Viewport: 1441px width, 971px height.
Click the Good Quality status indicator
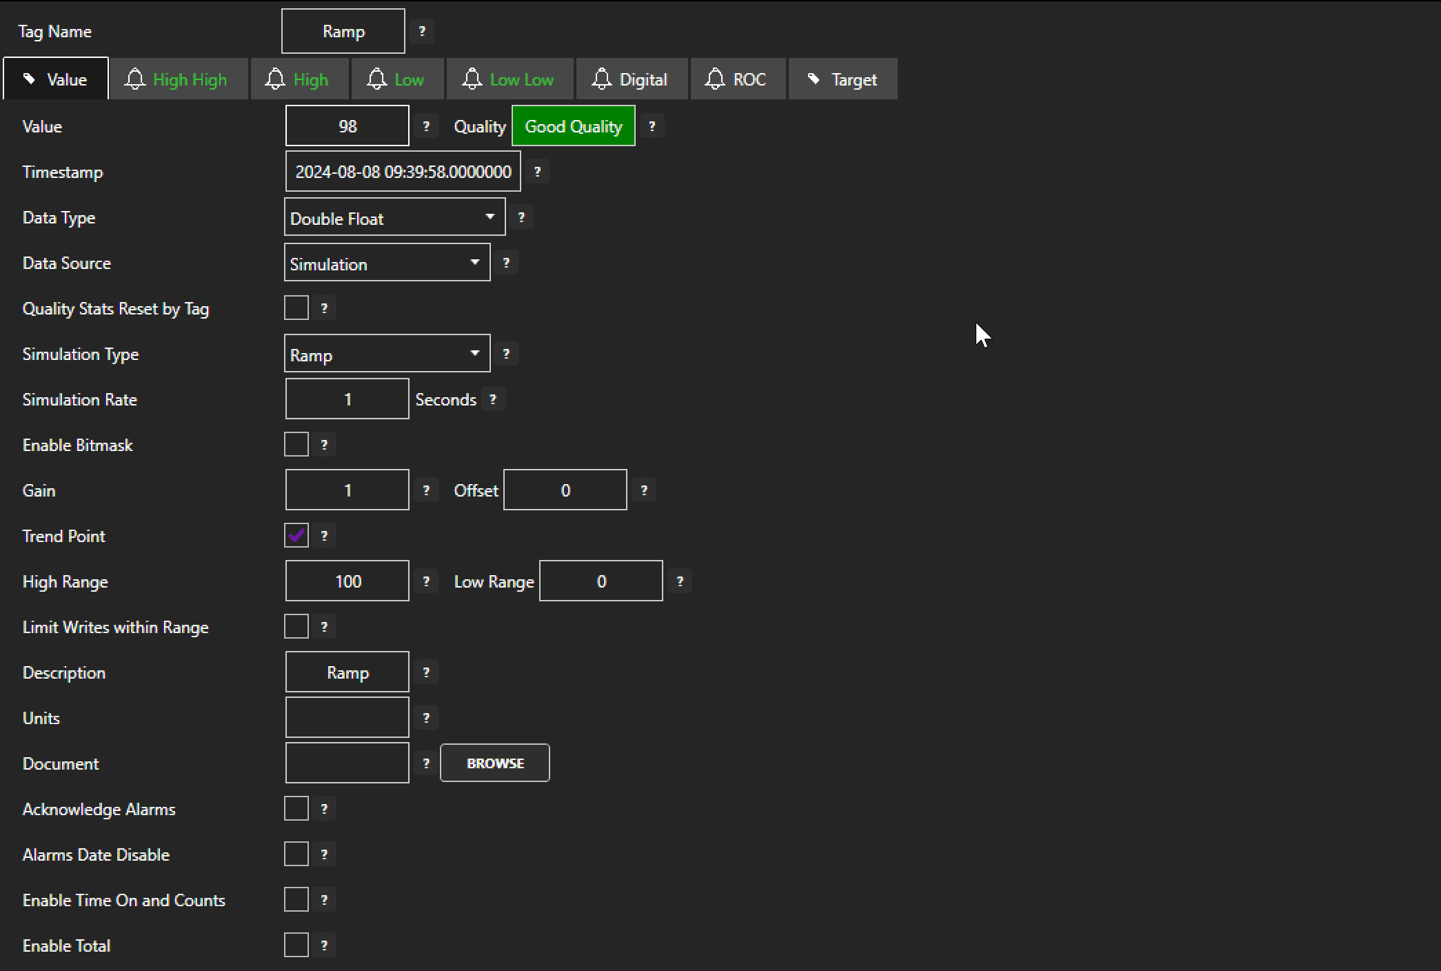(573, 126)
